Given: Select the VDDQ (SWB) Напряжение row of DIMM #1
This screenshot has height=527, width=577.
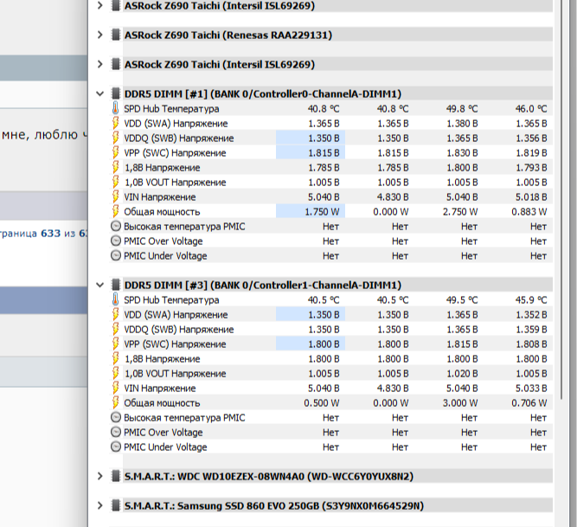Looking at the screenshot, I should [x=330, y=138].
